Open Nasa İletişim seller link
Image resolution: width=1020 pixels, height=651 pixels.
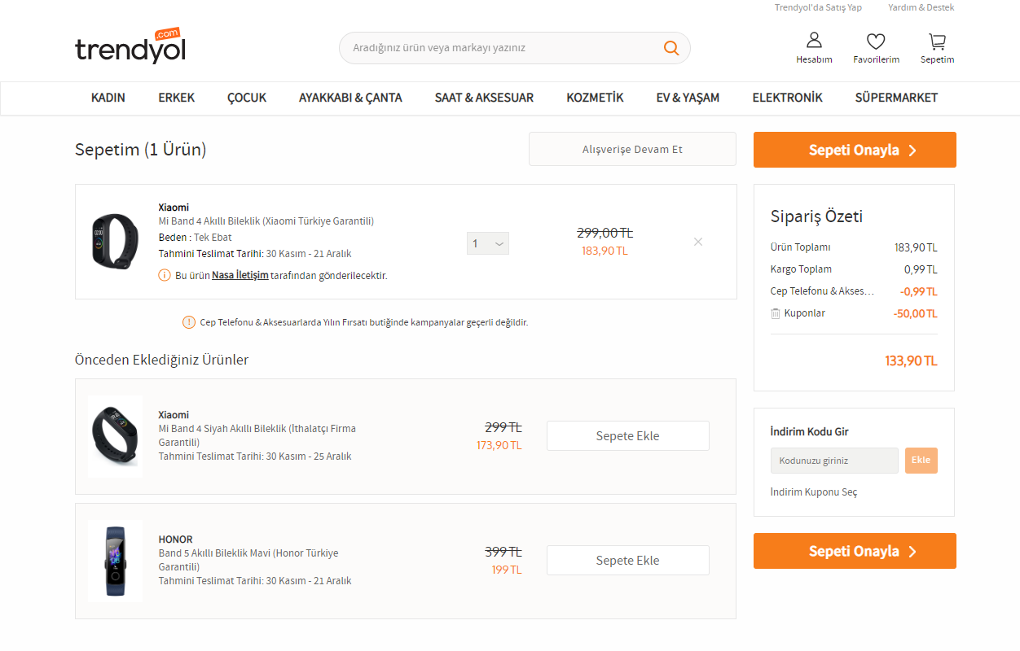tap(240, 275)
